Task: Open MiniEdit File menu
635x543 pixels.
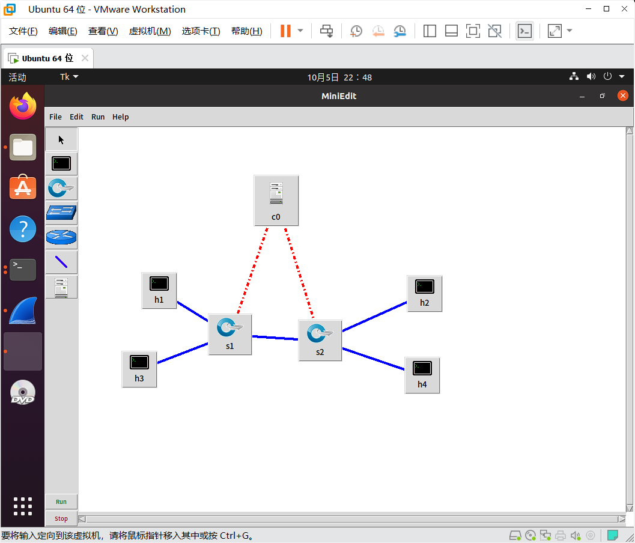Action: [55, 117]
